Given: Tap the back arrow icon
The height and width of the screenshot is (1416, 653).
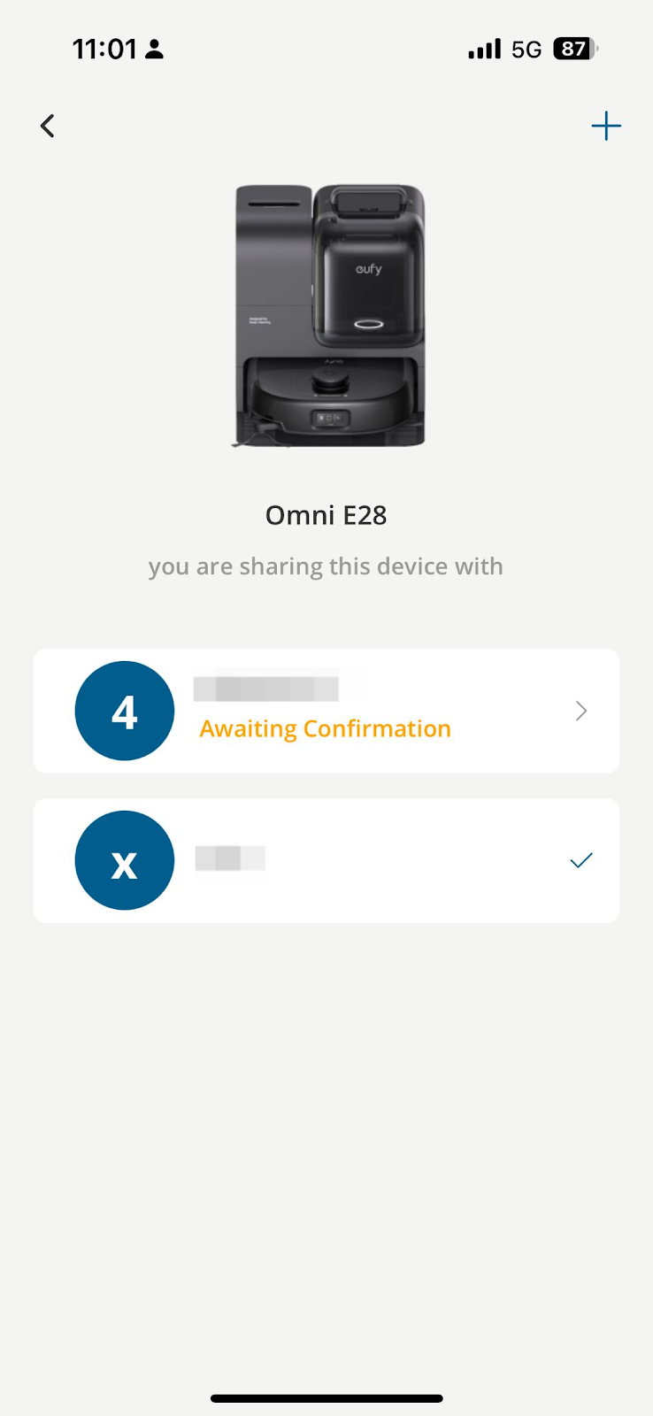Looking at the screenshot, I should pos(48,126).
